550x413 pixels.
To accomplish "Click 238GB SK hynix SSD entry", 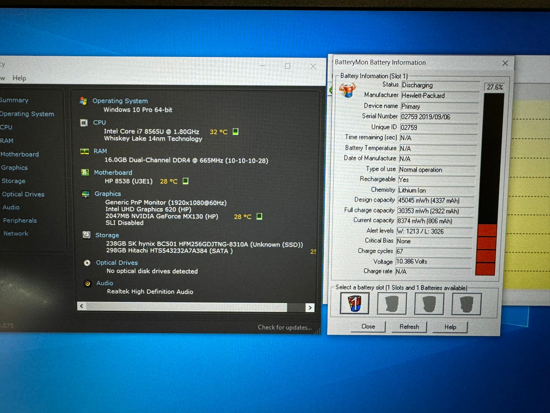I will click(x=204, y=244).
